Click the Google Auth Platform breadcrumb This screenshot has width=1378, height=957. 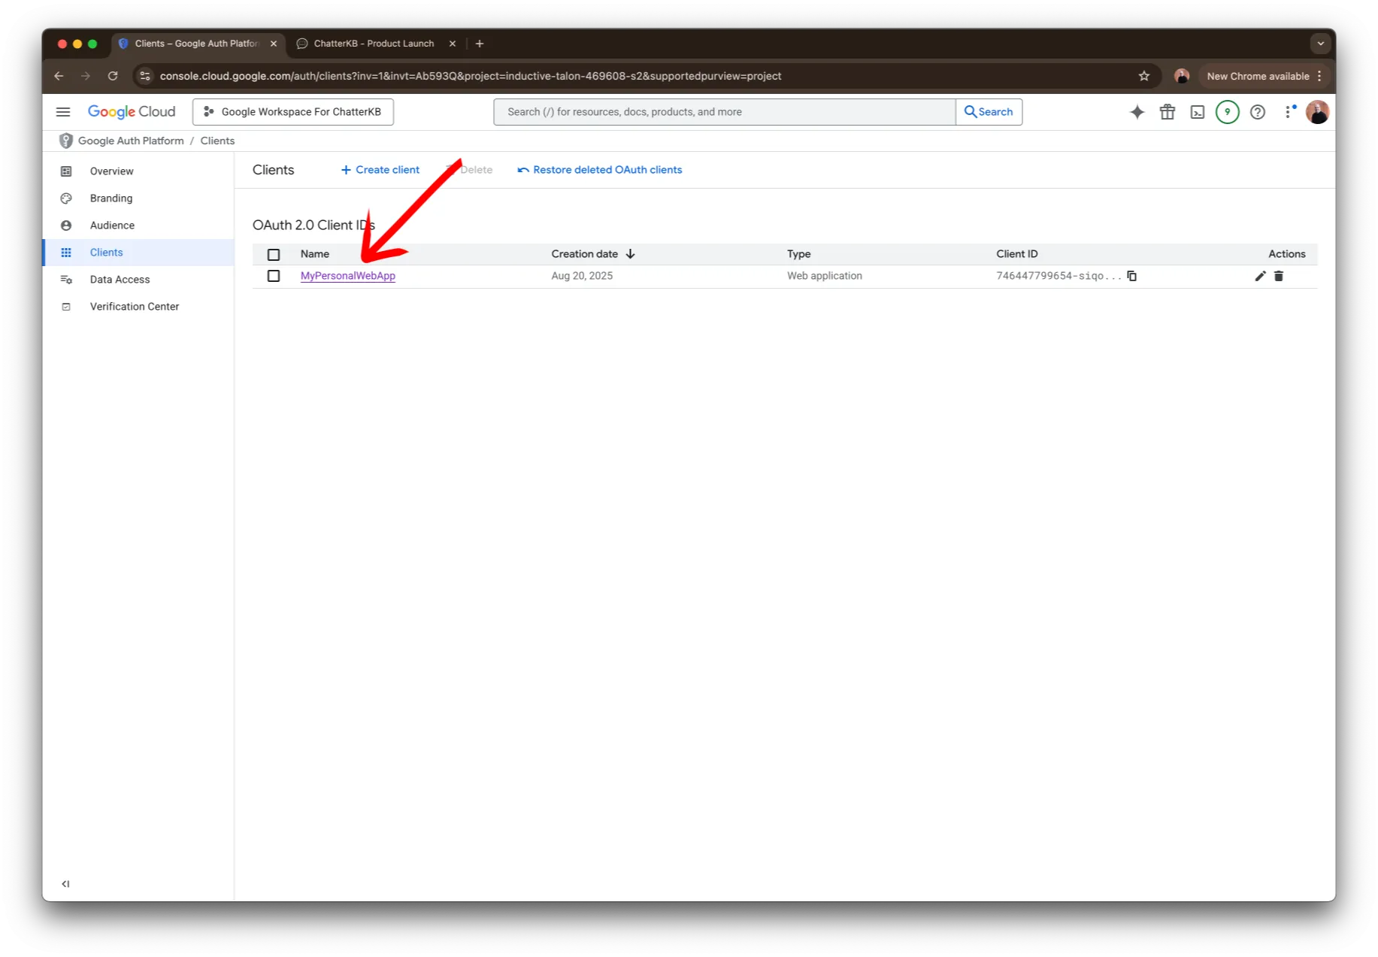pos(131,141)
